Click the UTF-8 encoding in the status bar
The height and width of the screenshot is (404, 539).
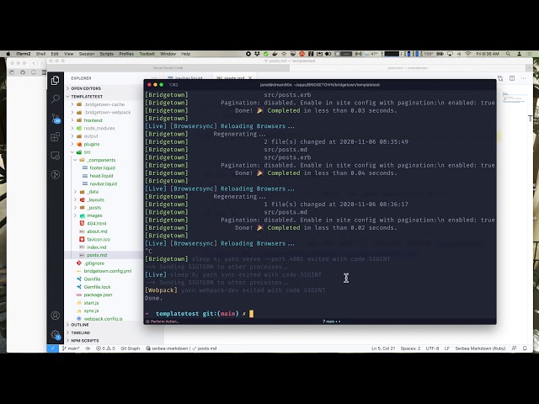(x=432, y=348)
